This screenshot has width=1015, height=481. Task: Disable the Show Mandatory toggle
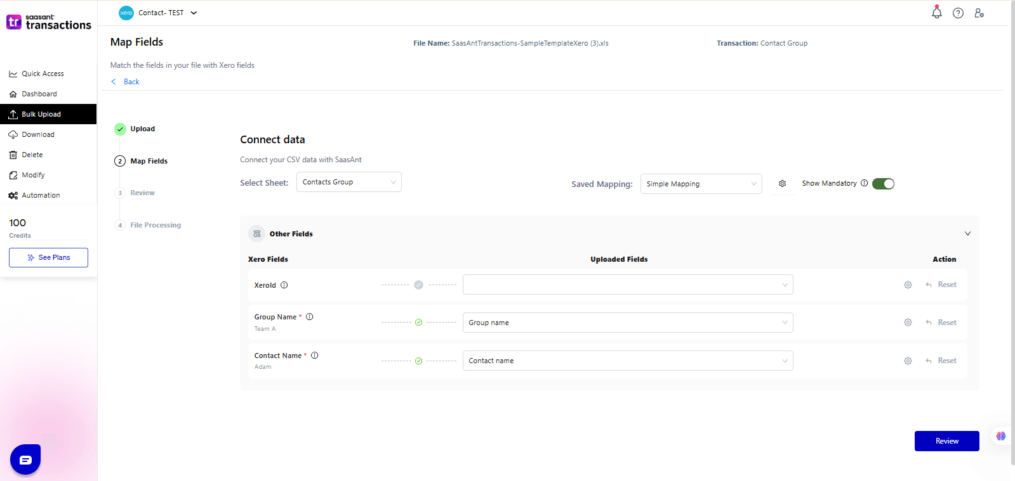click(883, 184)
